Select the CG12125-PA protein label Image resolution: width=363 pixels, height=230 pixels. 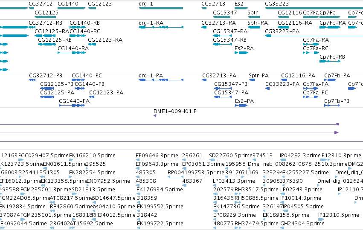57,93
